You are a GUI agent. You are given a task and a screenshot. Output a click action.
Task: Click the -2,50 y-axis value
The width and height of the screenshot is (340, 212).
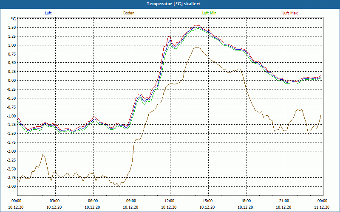click(11, 169)
